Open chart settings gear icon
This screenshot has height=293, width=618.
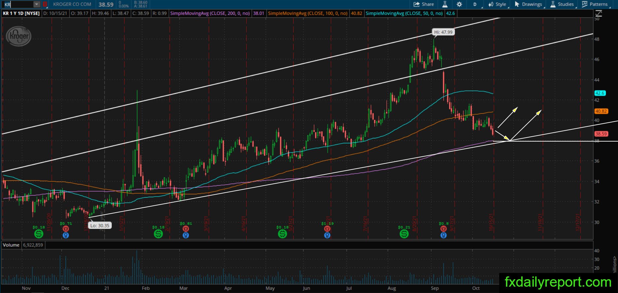[x=459, y=4]
